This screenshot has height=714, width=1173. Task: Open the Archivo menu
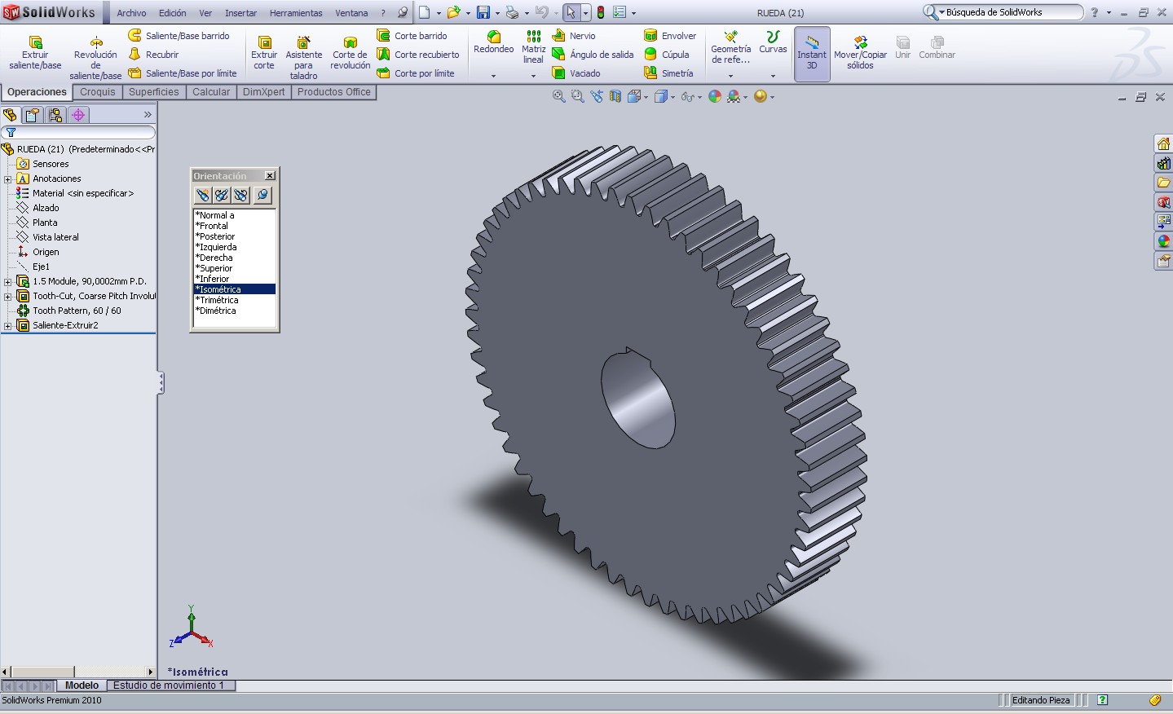point(131,13)
